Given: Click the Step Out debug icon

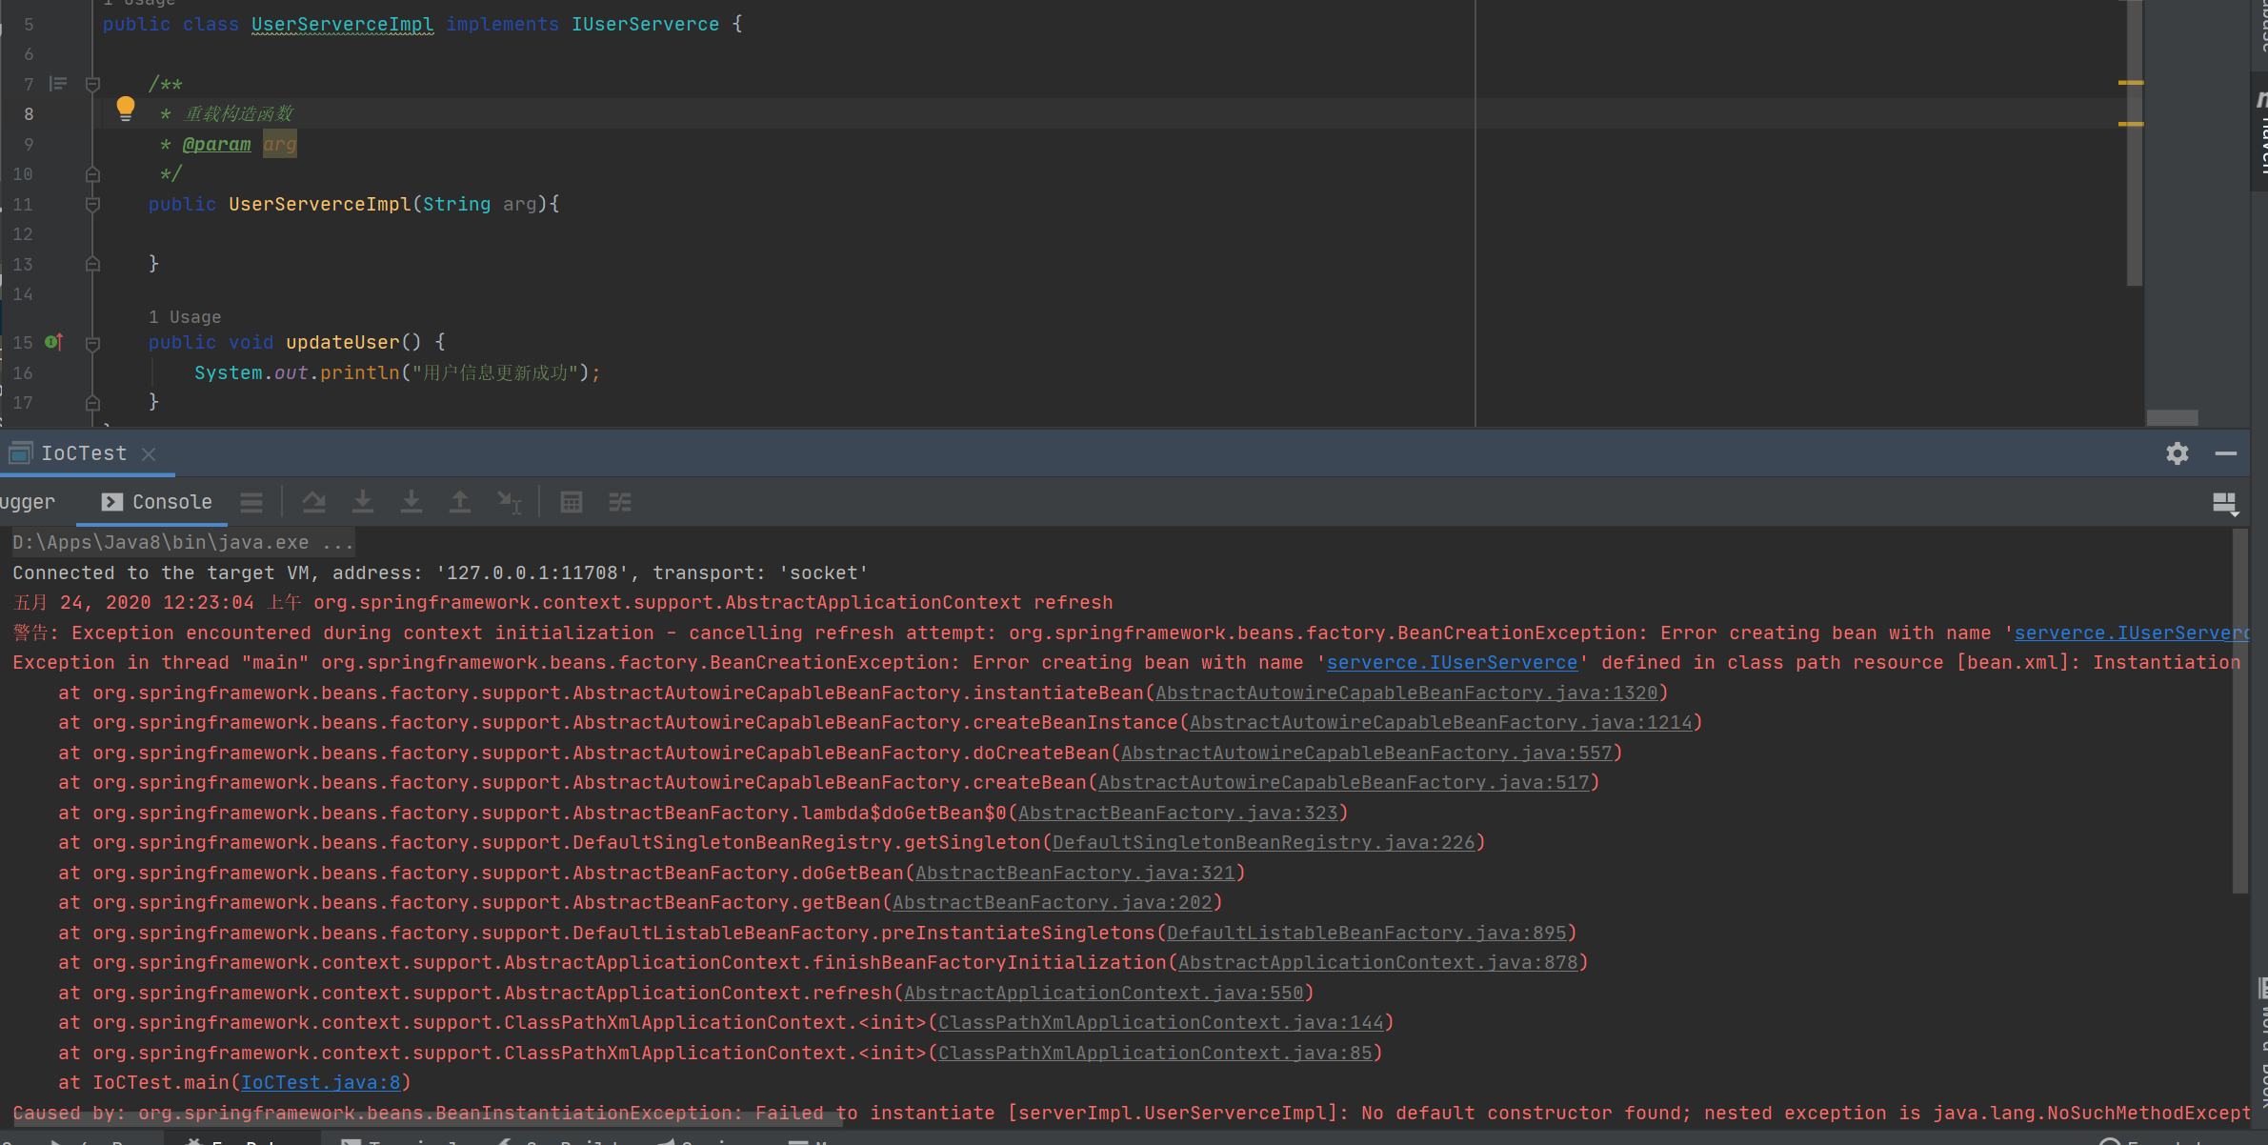Looking at the screenshot, I should click(460, 502).
